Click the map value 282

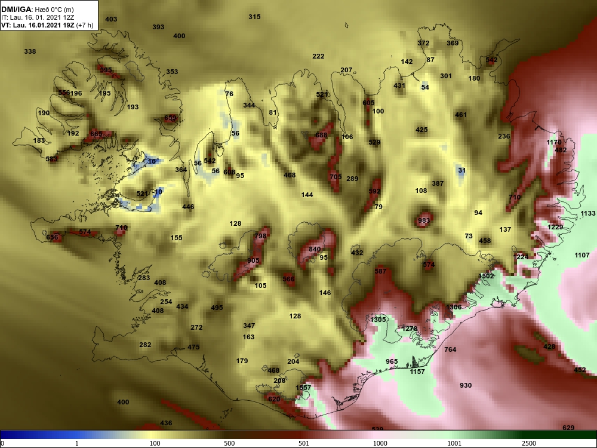tap(145, 345)
